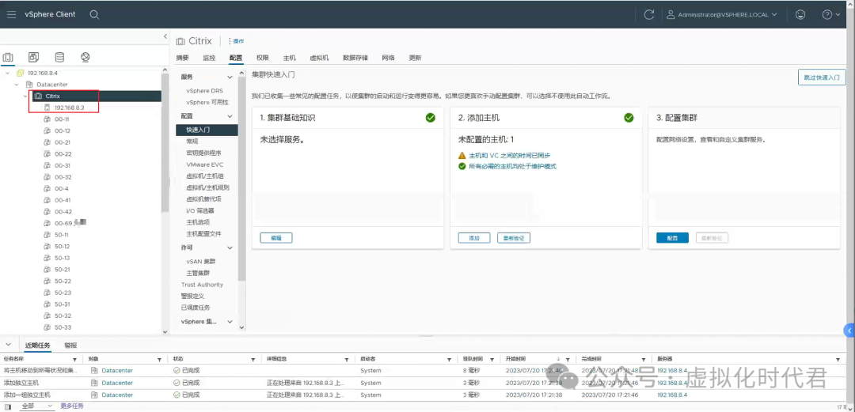Switch to the 监控 tab
855x412 pixels.
[209, 58]
